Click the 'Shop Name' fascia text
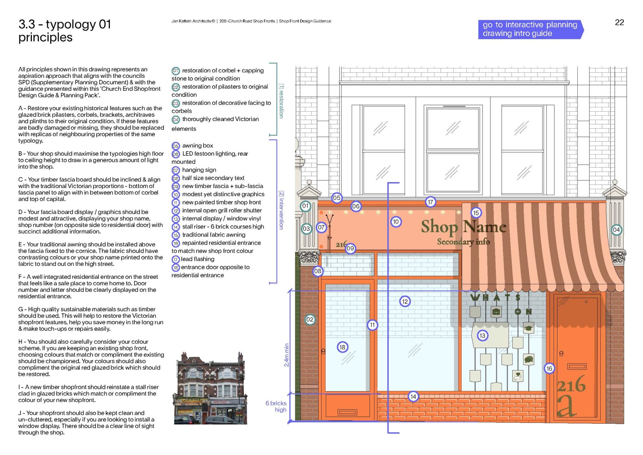643x455 pixels. 463,226
